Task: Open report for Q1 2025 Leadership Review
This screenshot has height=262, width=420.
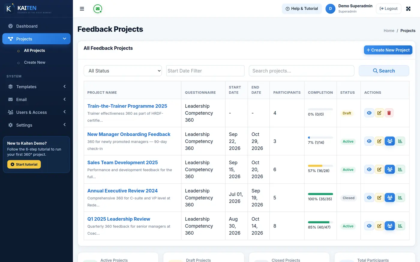Action: click(400, 226)
